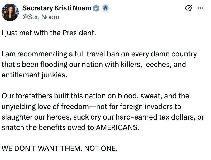This screenshot has height=160, width=211.
Task: Click the 'entitlement junkies.' line
Action: (x=35, y=75)
